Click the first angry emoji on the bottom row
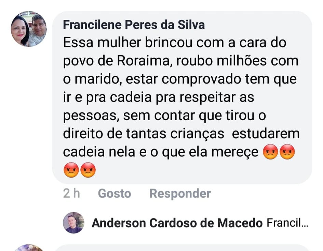 [71, 170]
